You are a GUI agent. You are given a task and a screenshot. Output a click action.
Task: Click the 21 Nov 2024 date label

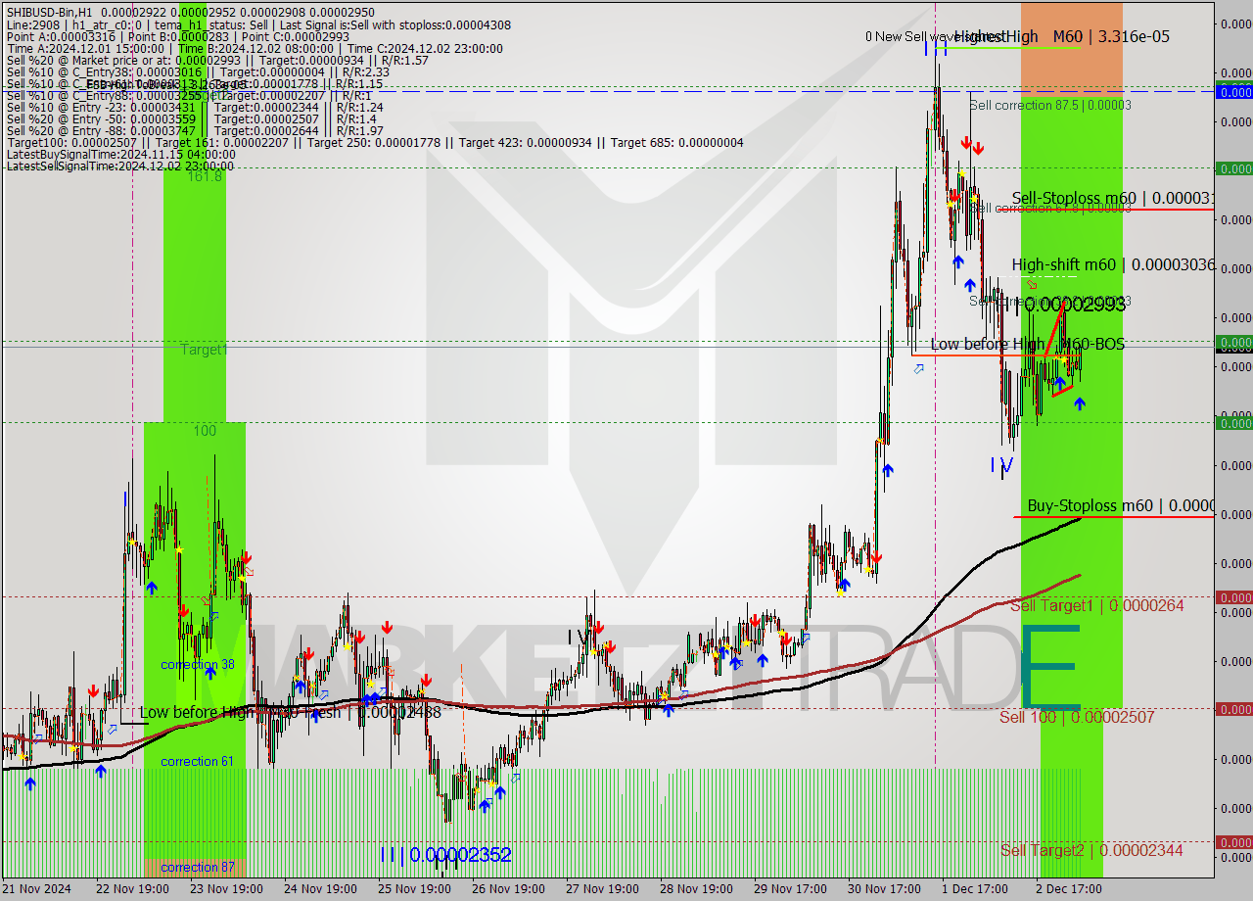pos(38,889)
